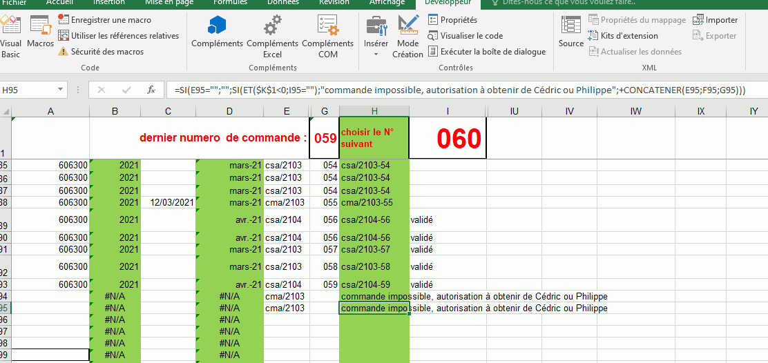This screenshot has height=363, width=768.
Task: Click Importer XML data
Action: tap(715, 20)
